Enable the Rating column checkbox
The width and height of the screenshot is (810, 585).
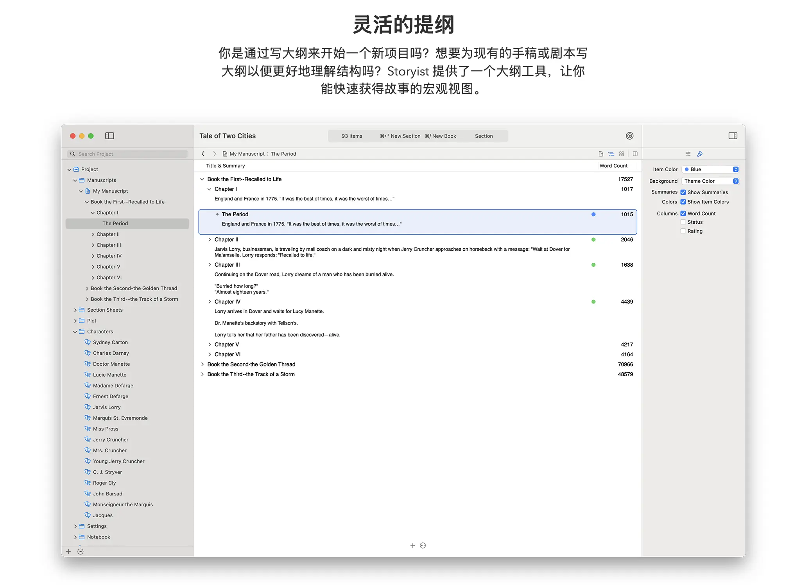click(x=683, y=231)
